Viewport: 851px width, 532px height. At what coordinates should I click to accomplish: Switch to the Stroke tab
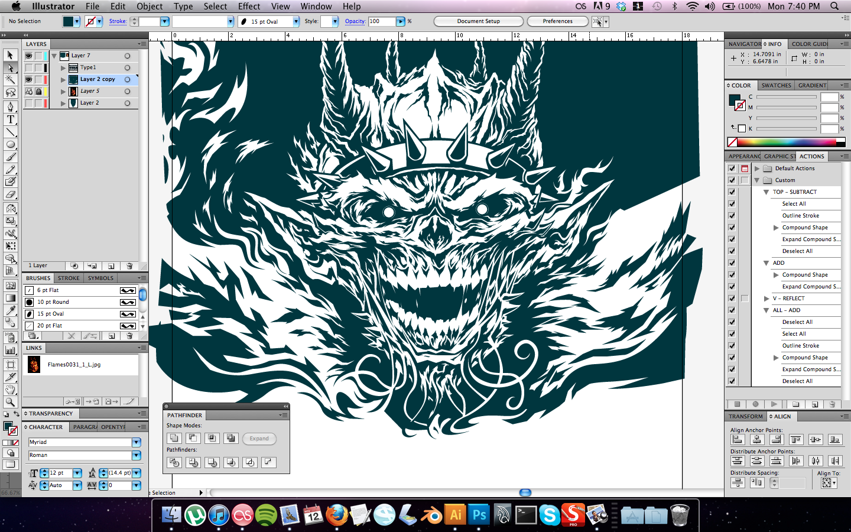tap(69, 278)
